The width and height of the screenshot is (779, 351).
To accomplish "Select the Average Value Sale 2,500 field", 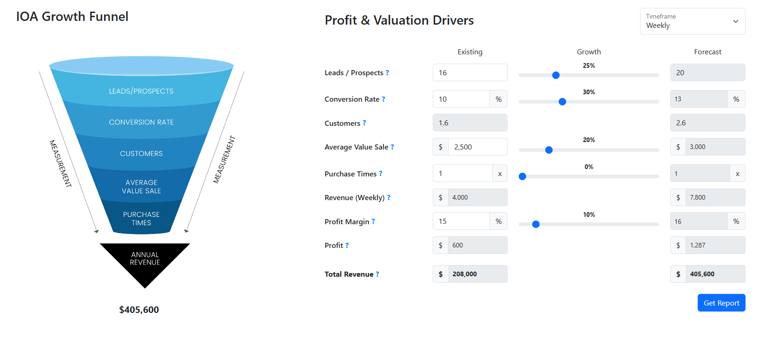I will (x=477, y=147).
